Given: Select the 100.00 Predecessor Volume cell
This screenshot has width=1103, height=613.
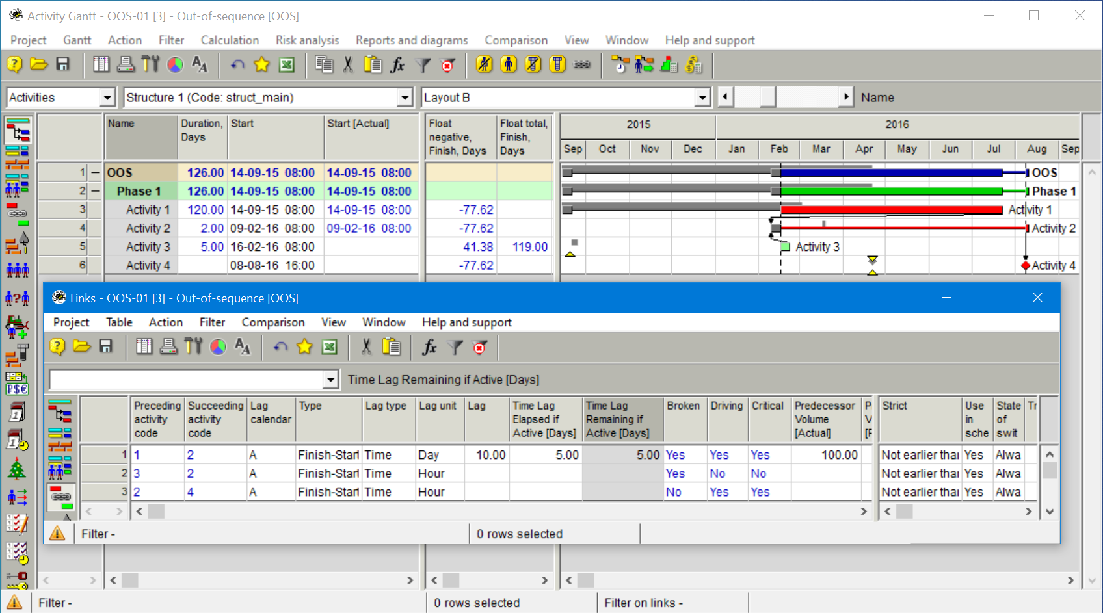Looking at the screenshot, I should tap(827, 455).
